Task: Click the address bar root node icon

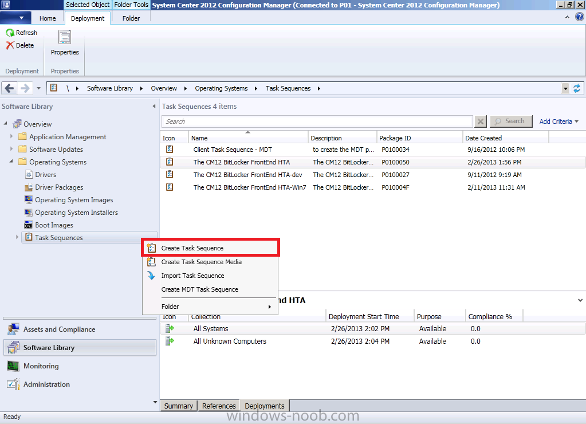Action: (54, 88)
